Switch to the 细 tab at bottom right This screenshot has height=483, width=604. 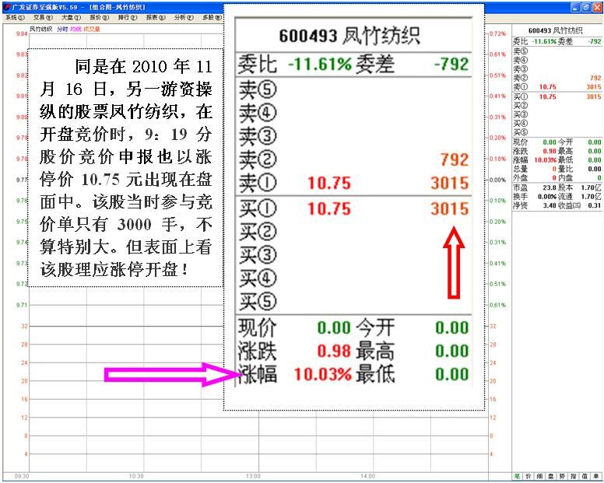point(539,477)
